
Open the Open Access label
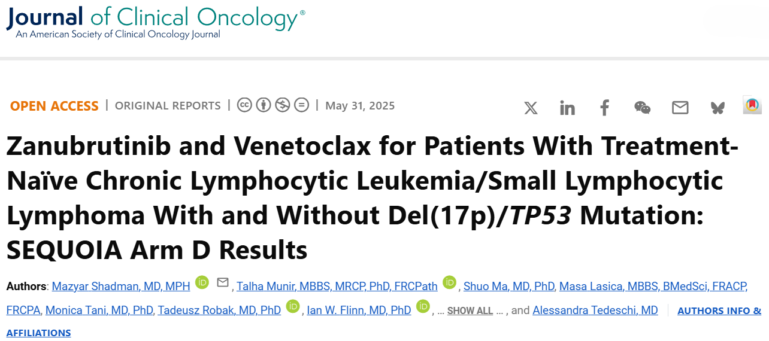(54, 106)
